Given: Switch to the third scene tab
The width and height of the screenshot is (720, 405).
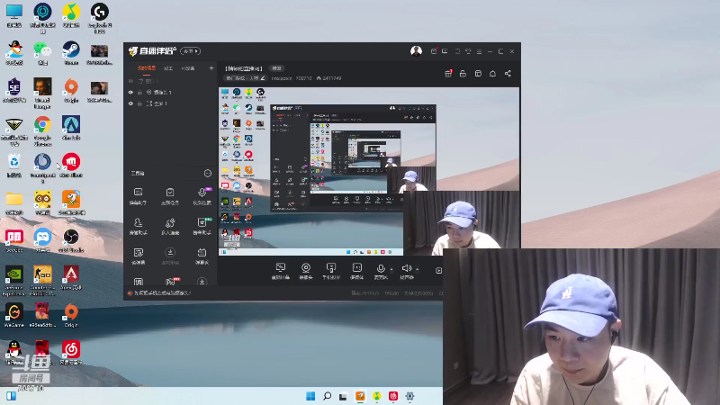Looking at the screenshot, I should point(188,68).
